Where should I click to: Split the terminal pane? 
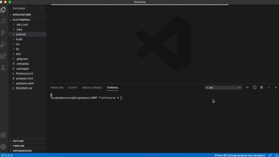point(255,87)
